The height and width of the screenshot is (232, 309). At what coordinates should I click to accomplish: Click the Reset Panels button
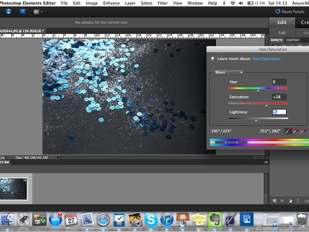(292, 12)
